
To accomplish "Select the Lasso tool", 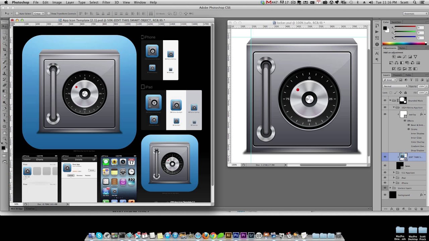I will [4, 38].
